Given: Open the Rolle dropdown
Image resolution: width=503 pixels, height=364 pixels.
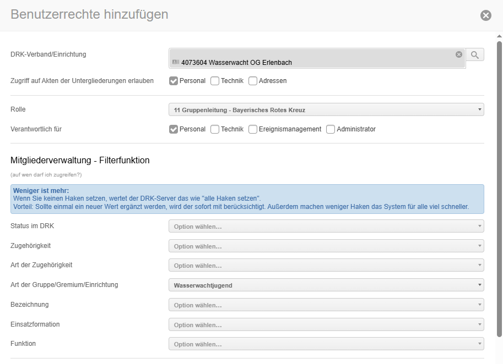Looking at the screenshot, I should pos(326,110).
